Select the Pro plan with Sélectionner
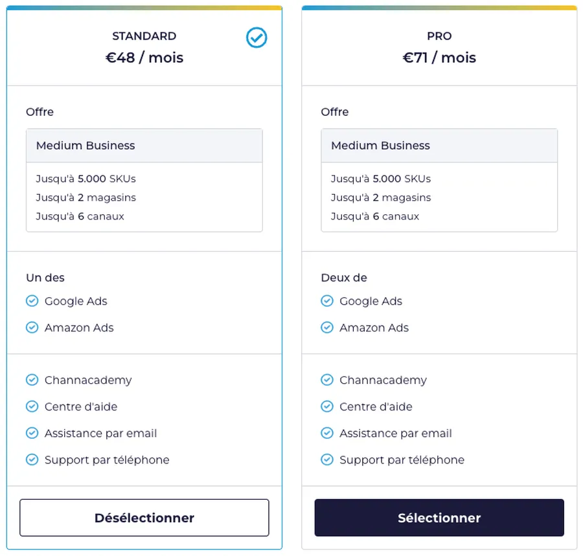Viewport: 583px width, 556px height. 439,518
